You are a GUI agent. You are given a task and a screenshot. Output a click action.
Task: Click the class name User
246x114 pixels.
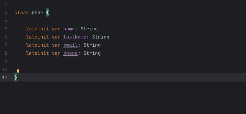pos(37,13)
